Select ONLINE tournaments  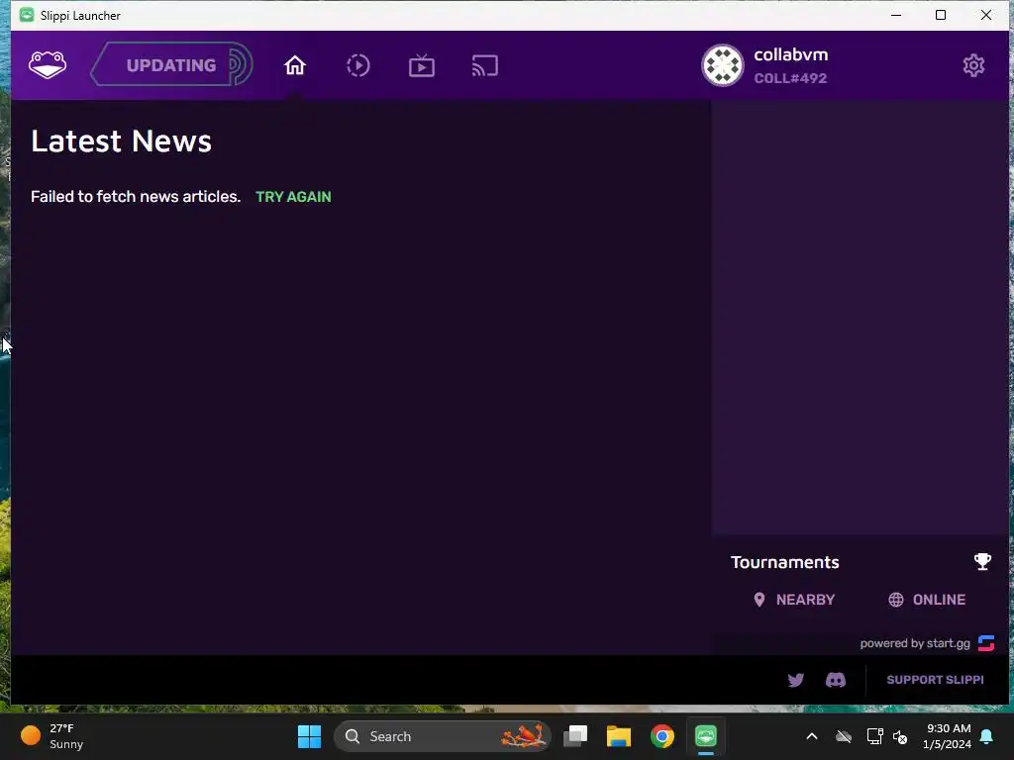click(x=927, y=600)
